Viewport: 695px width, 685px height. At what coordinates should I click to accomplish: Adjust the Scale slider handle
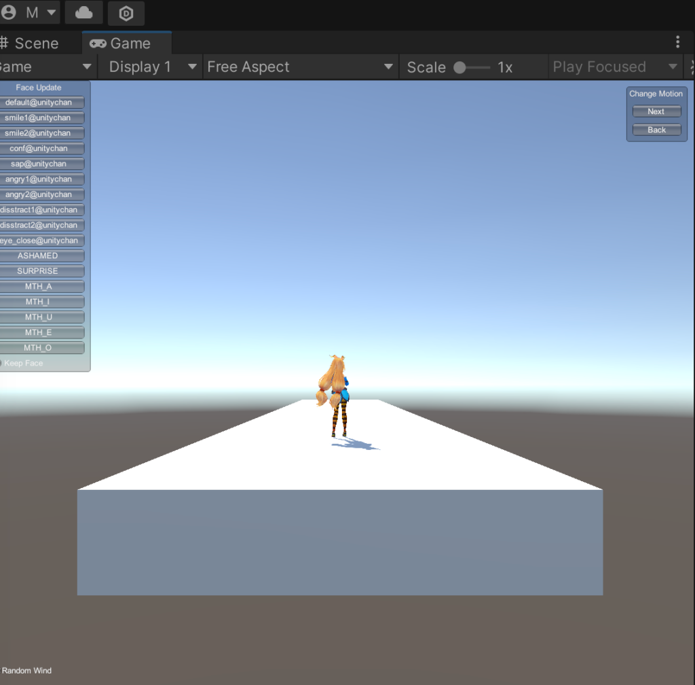tap(459, 67)
